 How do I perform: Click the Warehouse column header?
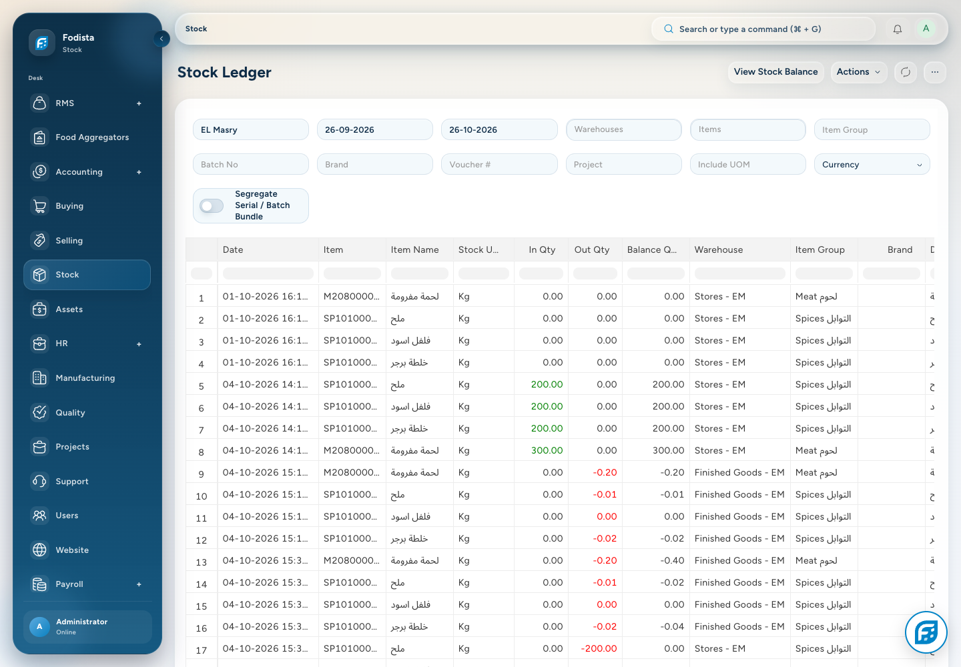click(739, 250)
